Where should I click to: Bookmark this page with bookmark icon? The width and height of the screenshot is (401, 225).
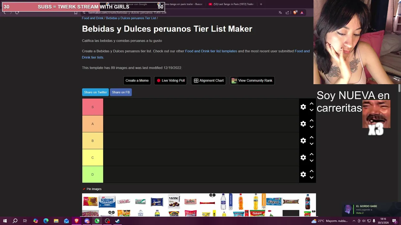click(76, 12)
